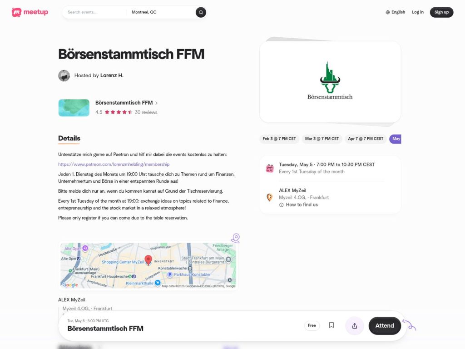The width and height of the screenshot is (465, 349).
Task: Open the Details section heading
Action: pyautogui.click(x=69, y=138)
